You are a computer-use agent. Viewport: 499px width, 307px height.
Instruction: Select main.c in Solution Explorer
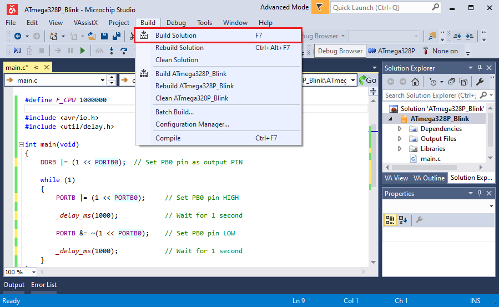(x=430, y=159)
